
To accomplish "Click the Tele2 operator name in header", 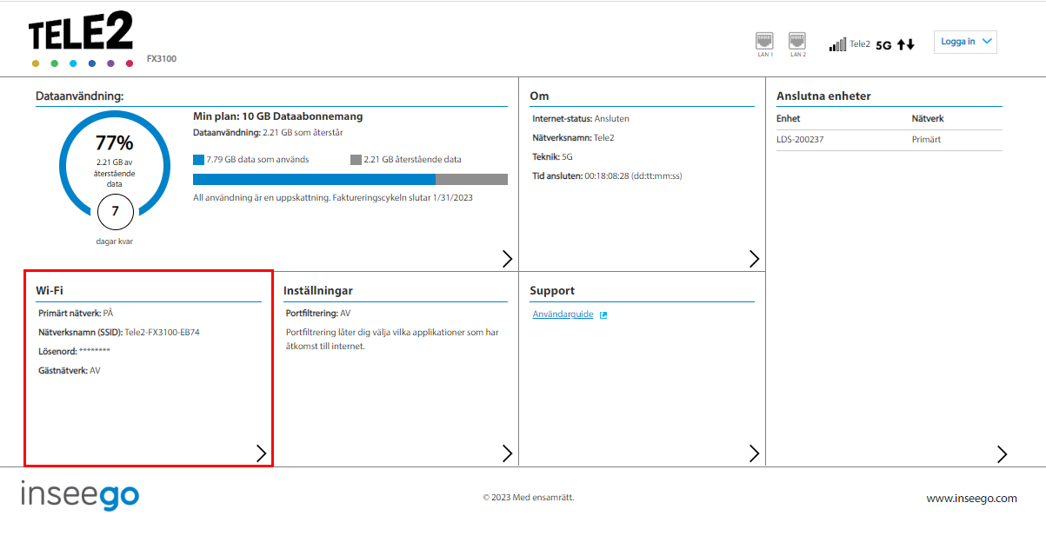I will 860,43.
